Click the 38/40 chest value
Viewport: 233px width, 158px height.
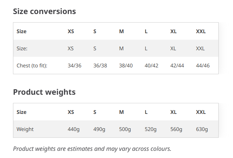(x=126, y=66)
